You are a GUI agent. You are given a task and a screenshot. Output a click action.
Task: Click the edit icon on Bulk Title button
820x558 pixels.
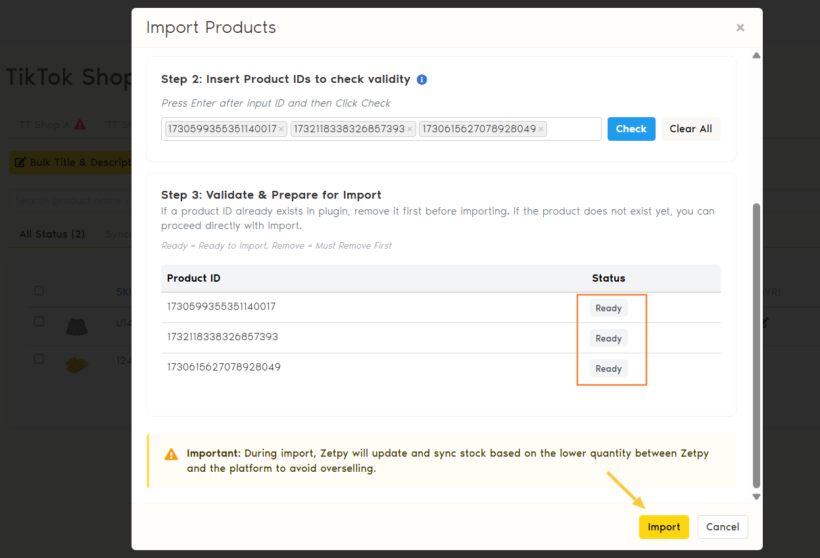click(20, 163)
